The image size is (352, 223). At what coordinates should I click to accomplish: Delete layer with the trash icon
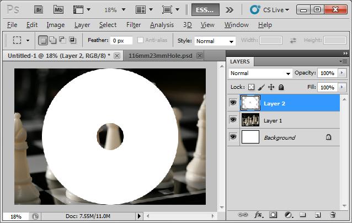click(333, 215)
